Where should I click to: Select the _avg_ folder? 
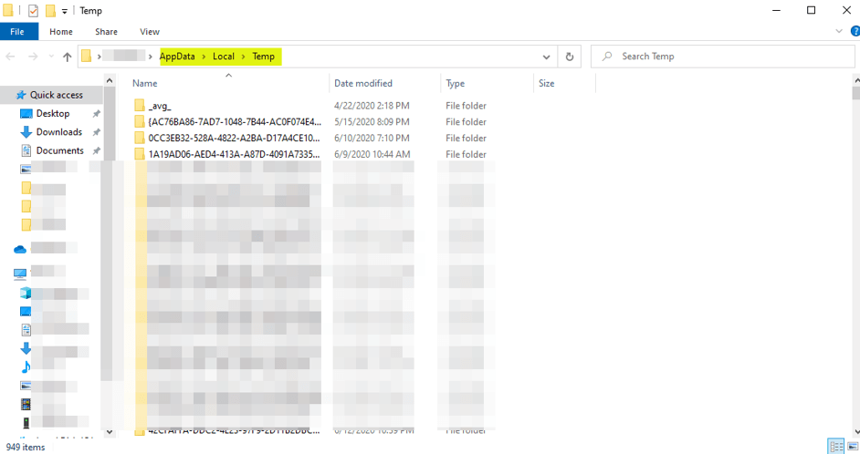click(159, 106)
